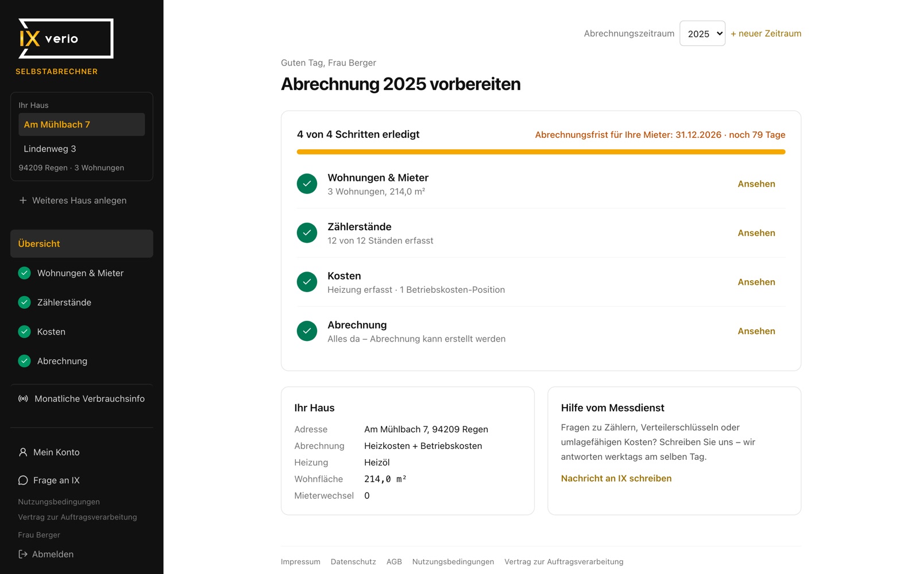Click the completed checkmark of the Kosten step in the main panel
Screen dimensions: 919x574
[x=307, y=282]
